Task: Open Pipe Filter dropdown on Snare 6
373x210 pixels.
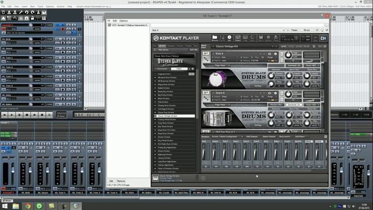Action: tap(222, 105)
